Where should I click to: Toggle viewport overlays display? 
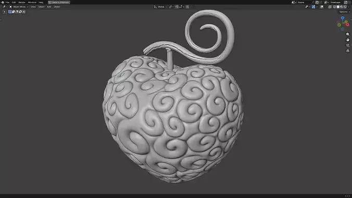click(x=322, y=7)
